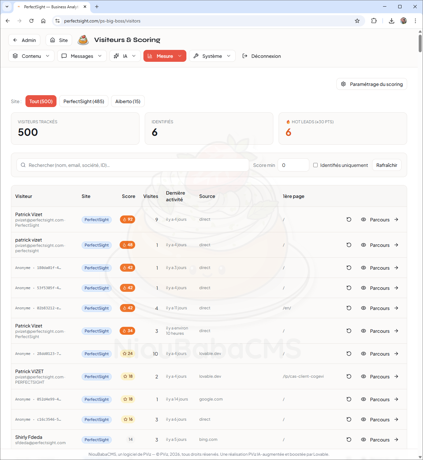
Task: Click the google.com source cell
Action: (211, 399)
